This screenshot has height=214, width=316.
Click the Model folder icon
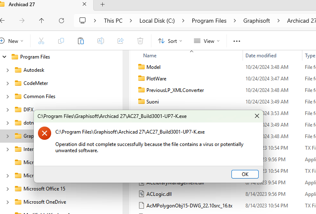pyautogui.click(x=141, y=67)
